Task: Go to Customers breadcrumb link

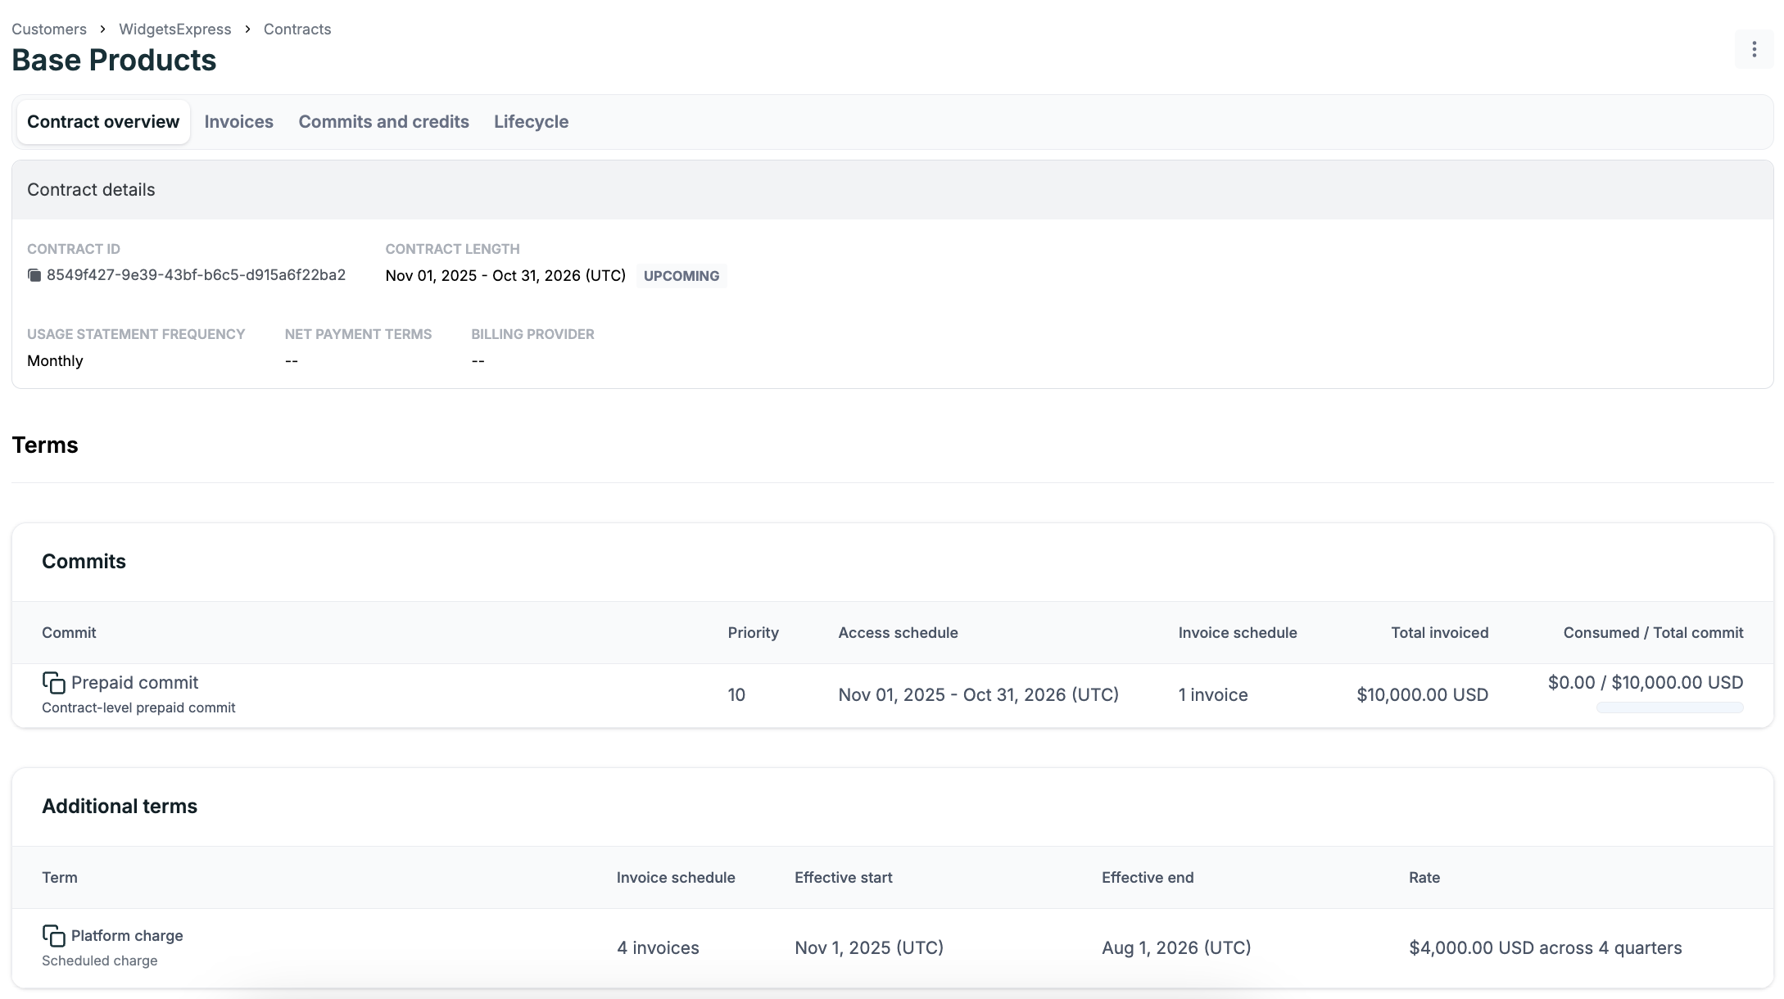Action: (49, 29)
